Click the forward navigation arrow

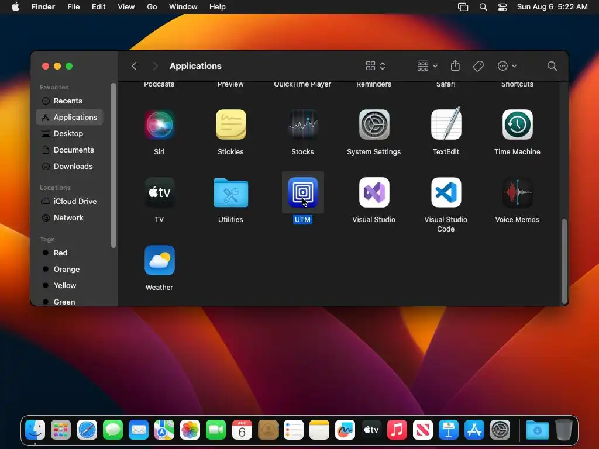click(154, 66)
